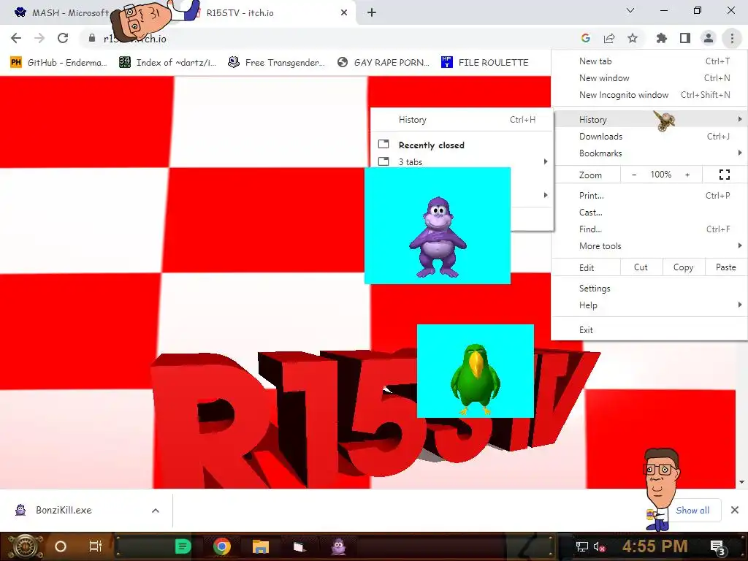Screen dimensions: 748x561
Task: Open the Extensions puzzle icon
Action: tap(661, 38)
